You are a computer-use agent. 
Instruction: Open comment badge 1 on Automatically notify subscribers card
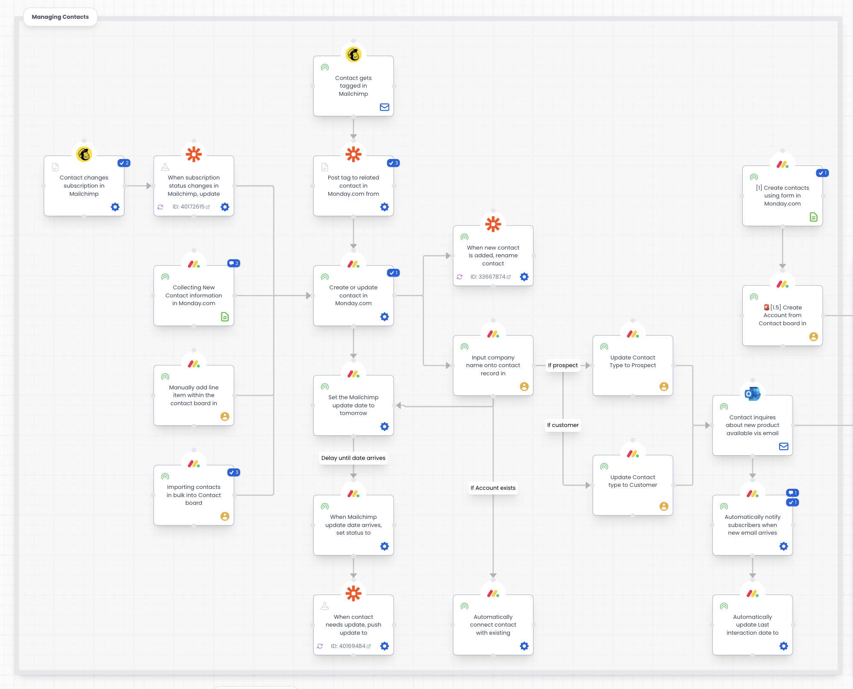coord(792,493)
